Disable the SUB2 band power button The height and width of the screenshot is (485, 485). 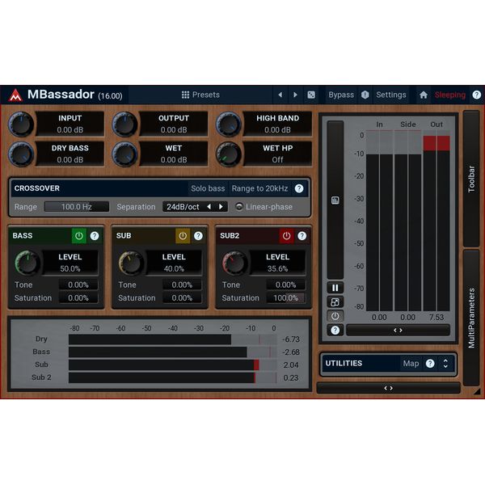(x=286, y=236)
